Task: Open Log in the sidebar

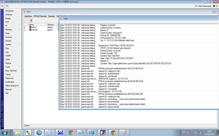Action: pyautogui.click(x=7, y=52)
